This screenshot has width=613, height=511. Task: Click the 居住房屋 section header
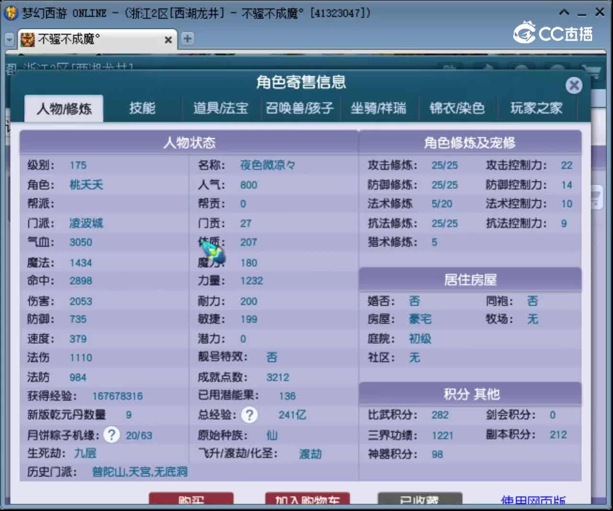click(470, 279)
